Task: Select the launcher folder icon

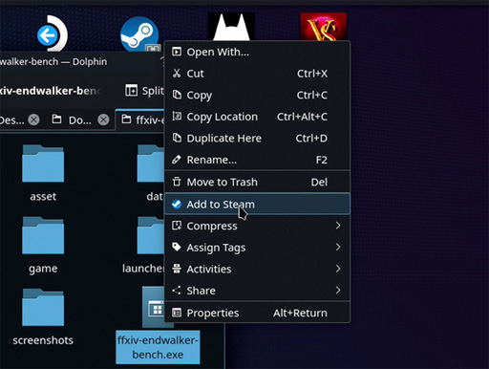Action: click(151, 235)
